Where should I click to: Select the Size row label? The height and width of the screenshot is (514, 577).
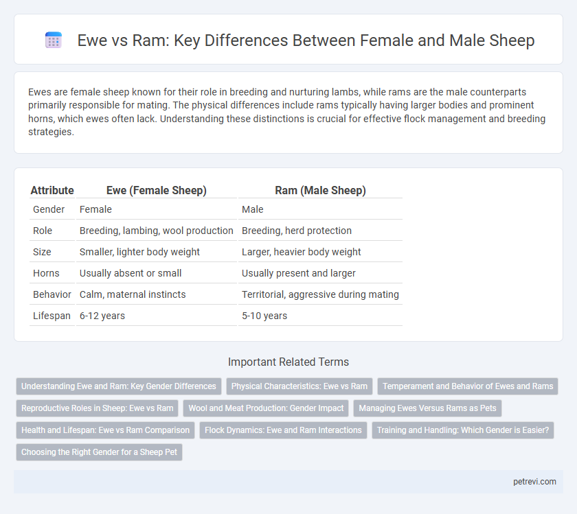[42, 252]
